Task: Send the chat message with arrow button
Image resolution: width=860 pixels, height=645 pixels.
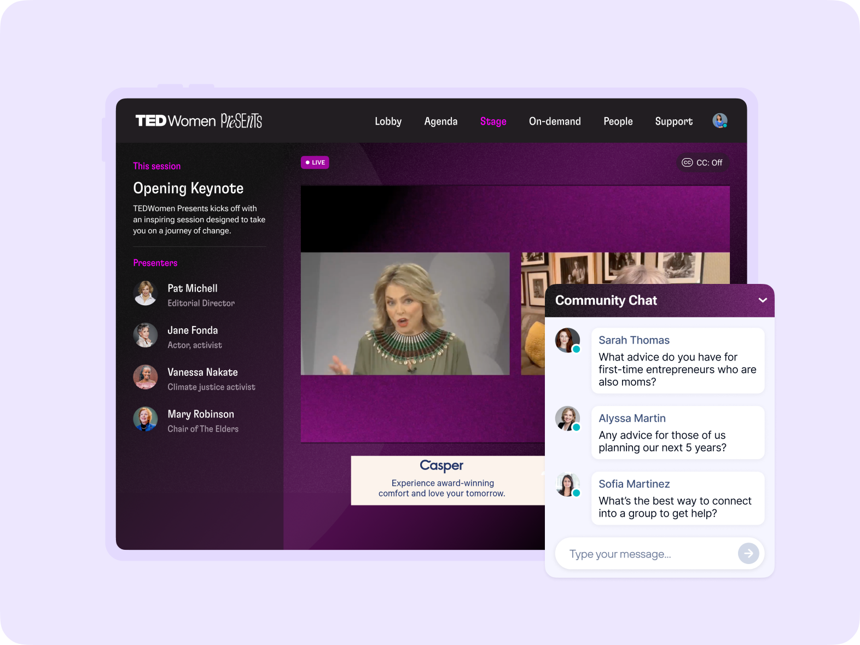Action: pos(748,554)
